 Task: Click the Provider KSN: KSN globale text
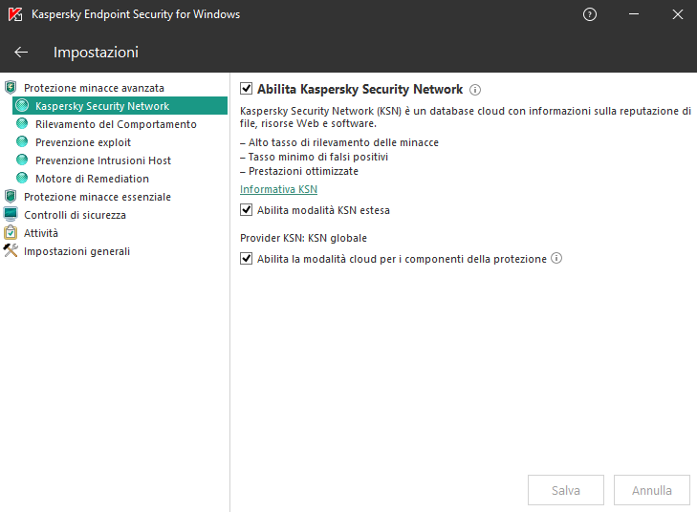pos(304,238)
